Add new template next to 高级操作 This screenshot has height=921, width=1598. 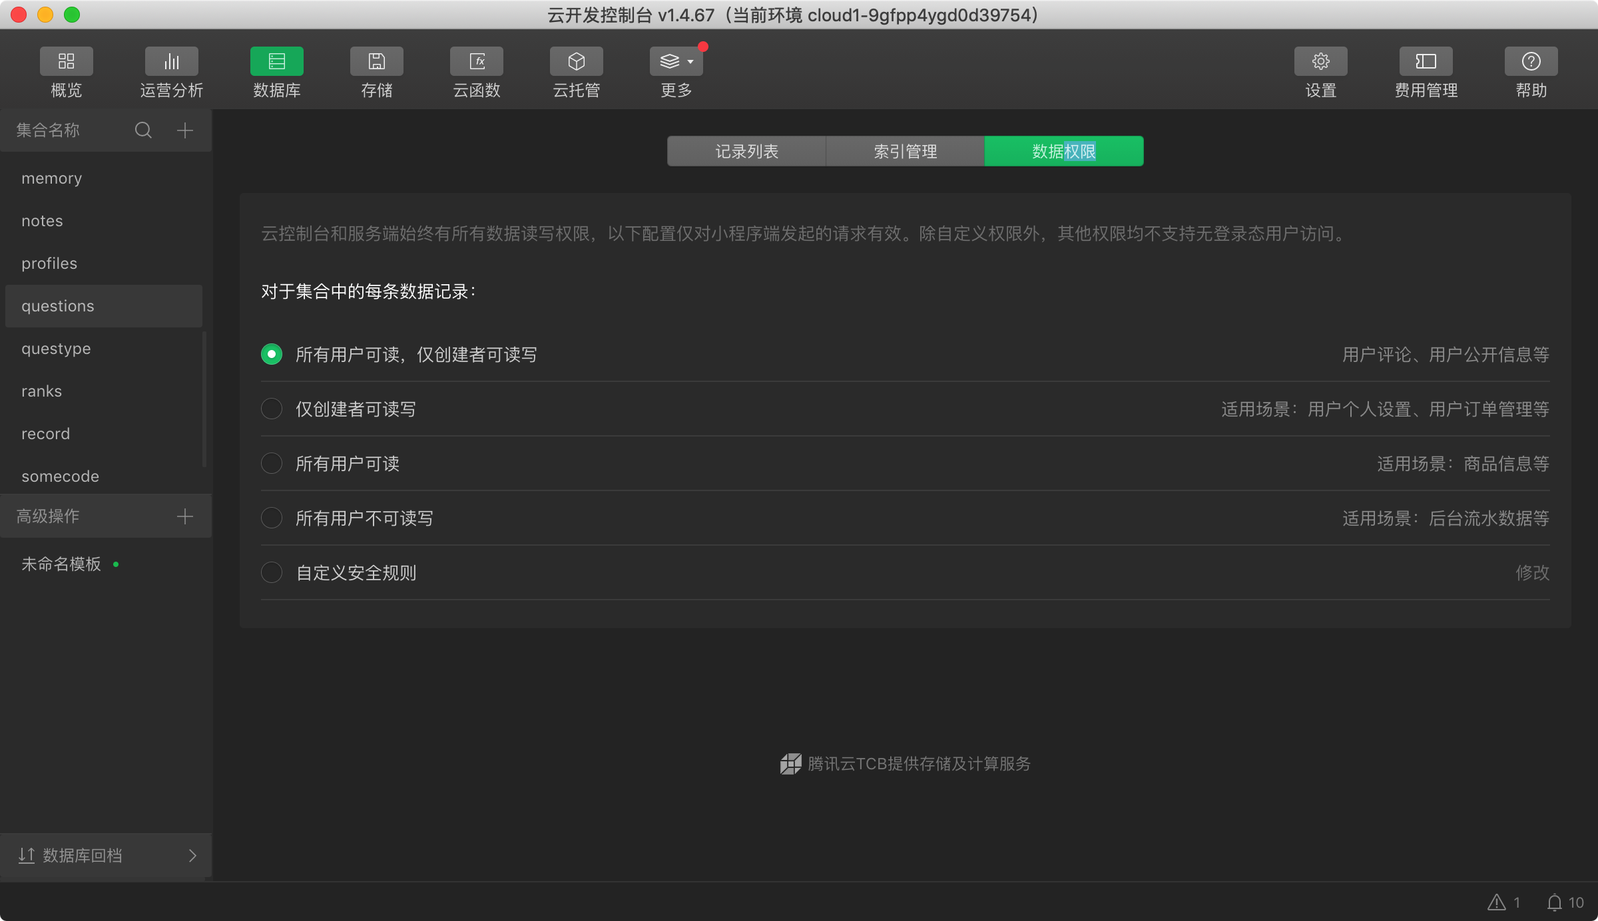[x=185, y=516]
